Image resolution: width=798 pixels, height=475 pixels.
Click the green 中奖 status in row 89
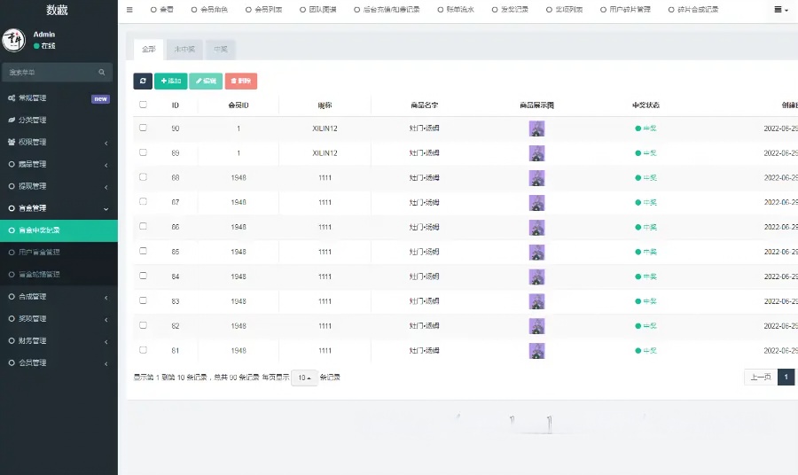click(645, 153)
